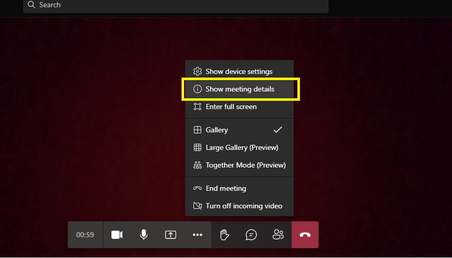Open Show device settings
The width and height of the screenshot is (452, 258).
coord(239,71)
